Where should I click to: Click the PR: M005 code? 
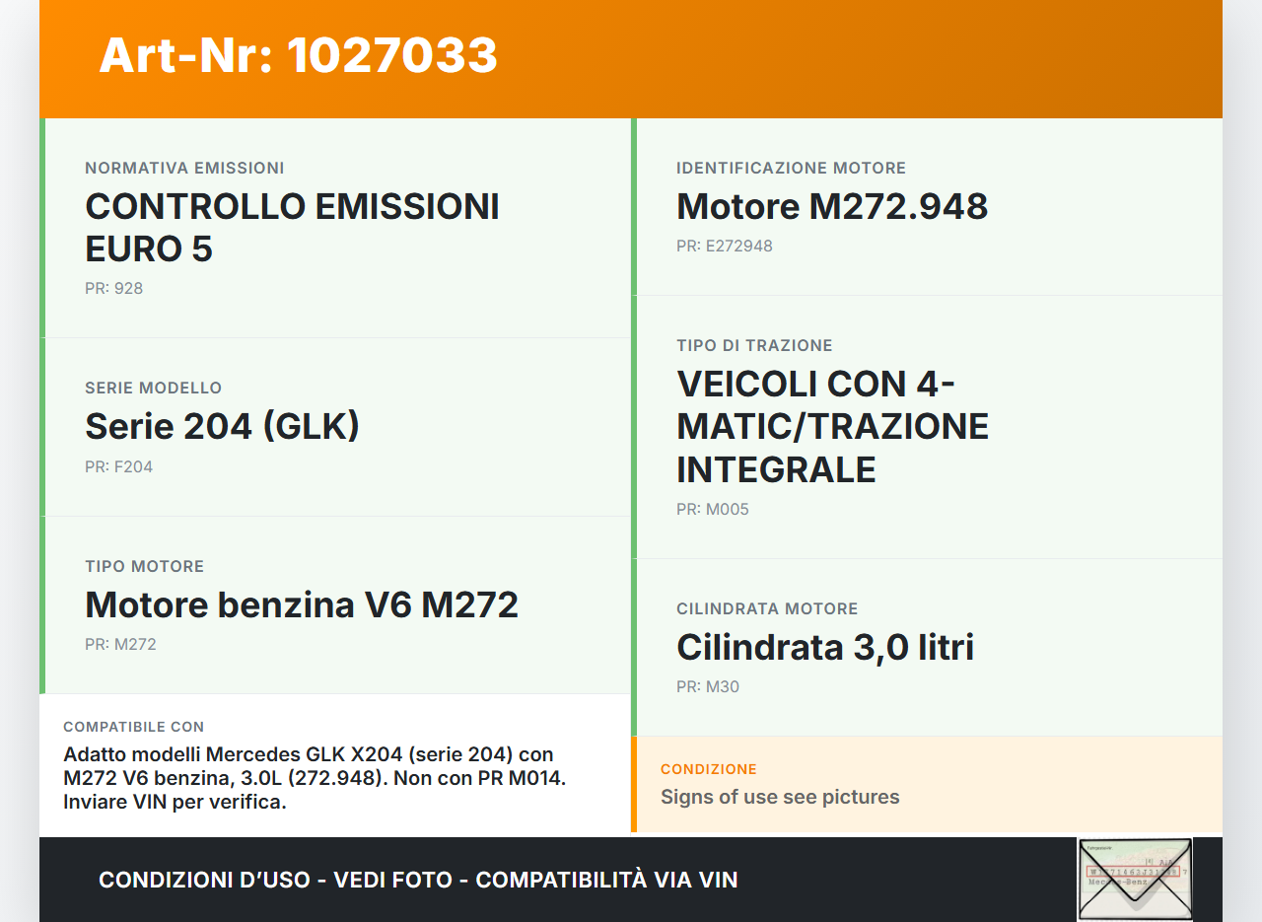712,510
